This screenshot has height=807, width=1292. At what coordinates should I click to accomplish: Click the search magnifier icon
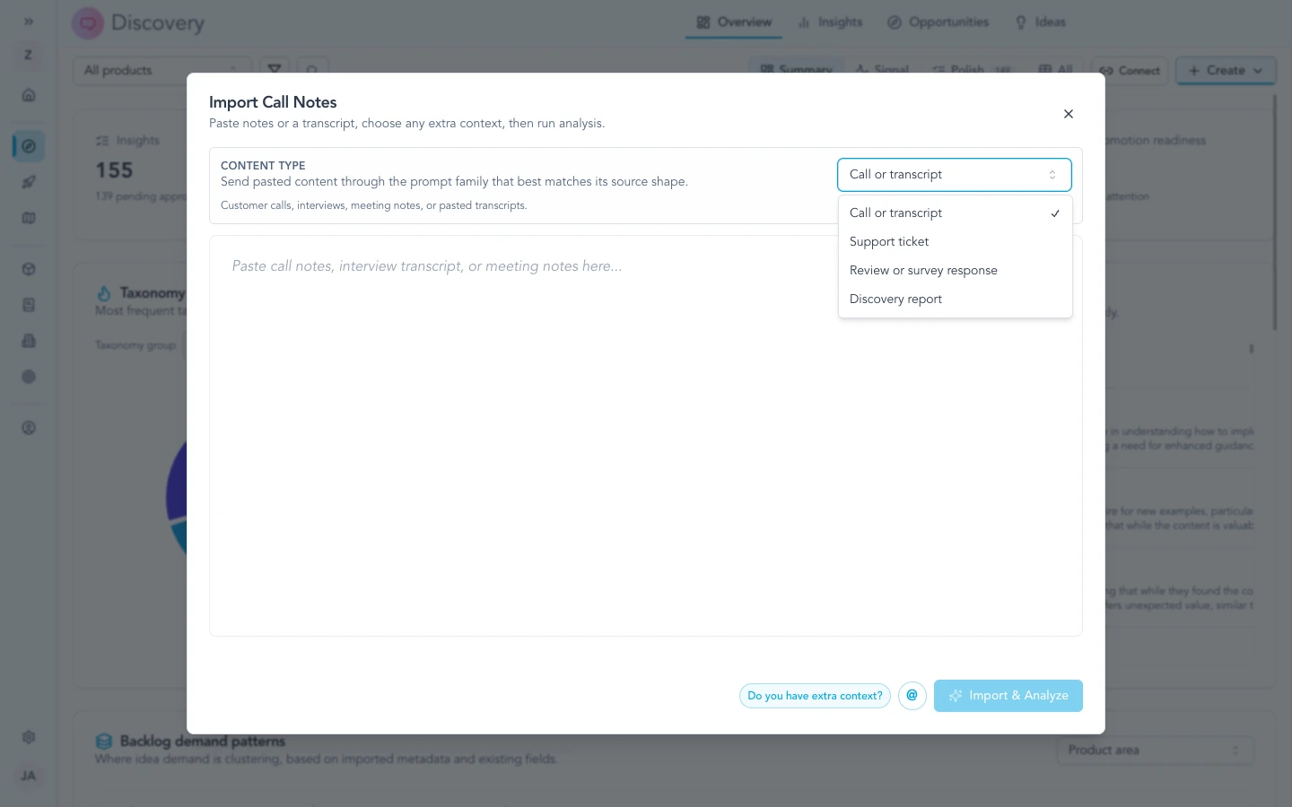(312, 70)
